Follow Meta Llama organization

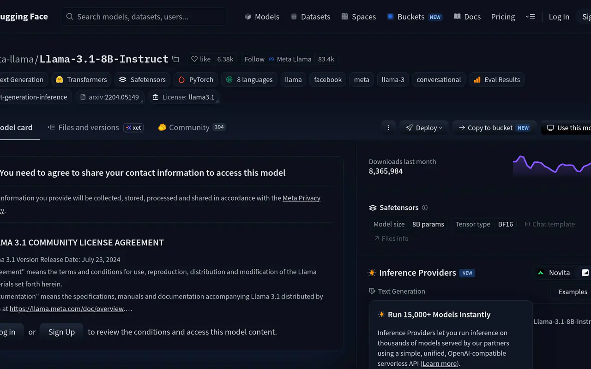click(278, 59)
